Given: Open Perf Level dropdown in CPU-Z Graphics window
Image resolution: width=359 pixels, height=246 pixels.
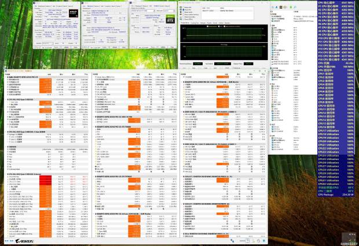Looking at the screenshot, I should [x=174, y=11].
